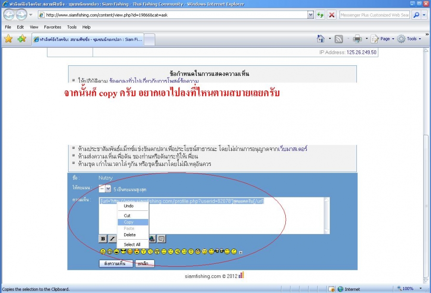This screenshot has width=431, height=293.
Task: Open the Tools menu in menu bar
Action: (72, 27)
